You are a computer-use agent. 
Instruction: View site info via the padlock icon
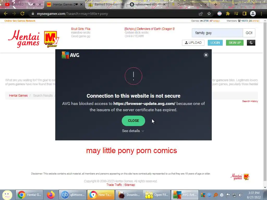[x=33, y=14]
